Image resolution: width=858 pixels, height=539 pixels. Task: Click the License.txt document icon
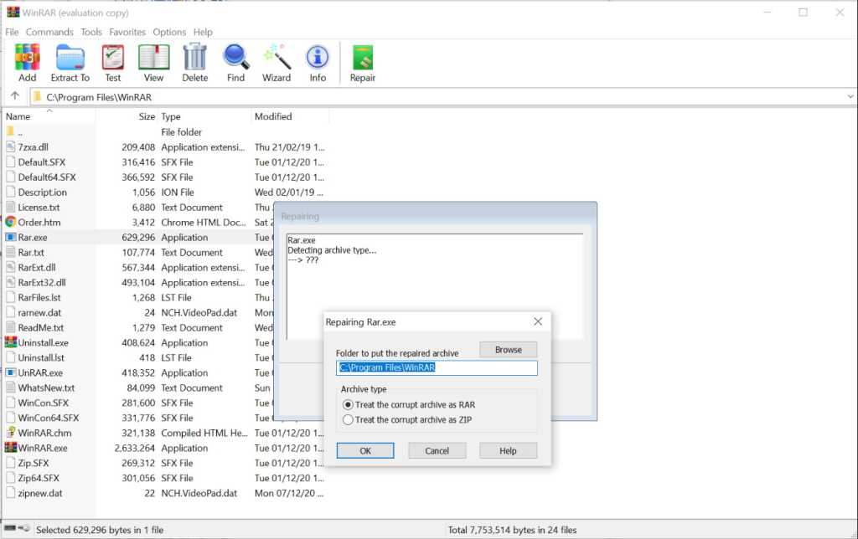point(10,208)
